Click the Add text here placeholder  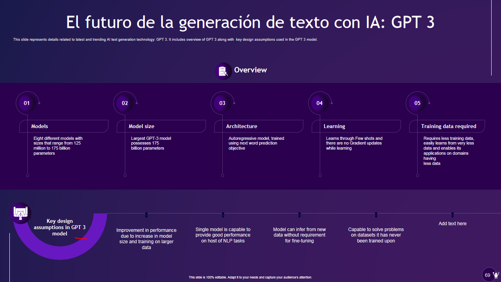click(x=452, y=224)
